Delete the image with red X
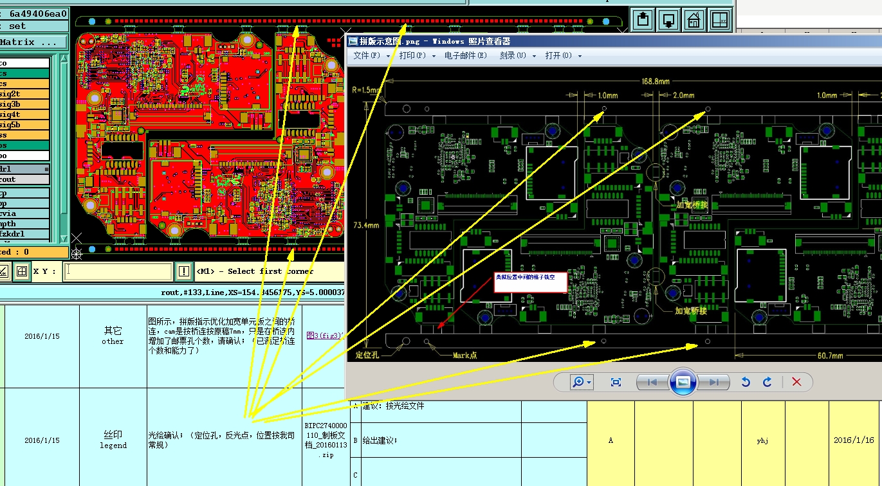 (x=796, y=382)
